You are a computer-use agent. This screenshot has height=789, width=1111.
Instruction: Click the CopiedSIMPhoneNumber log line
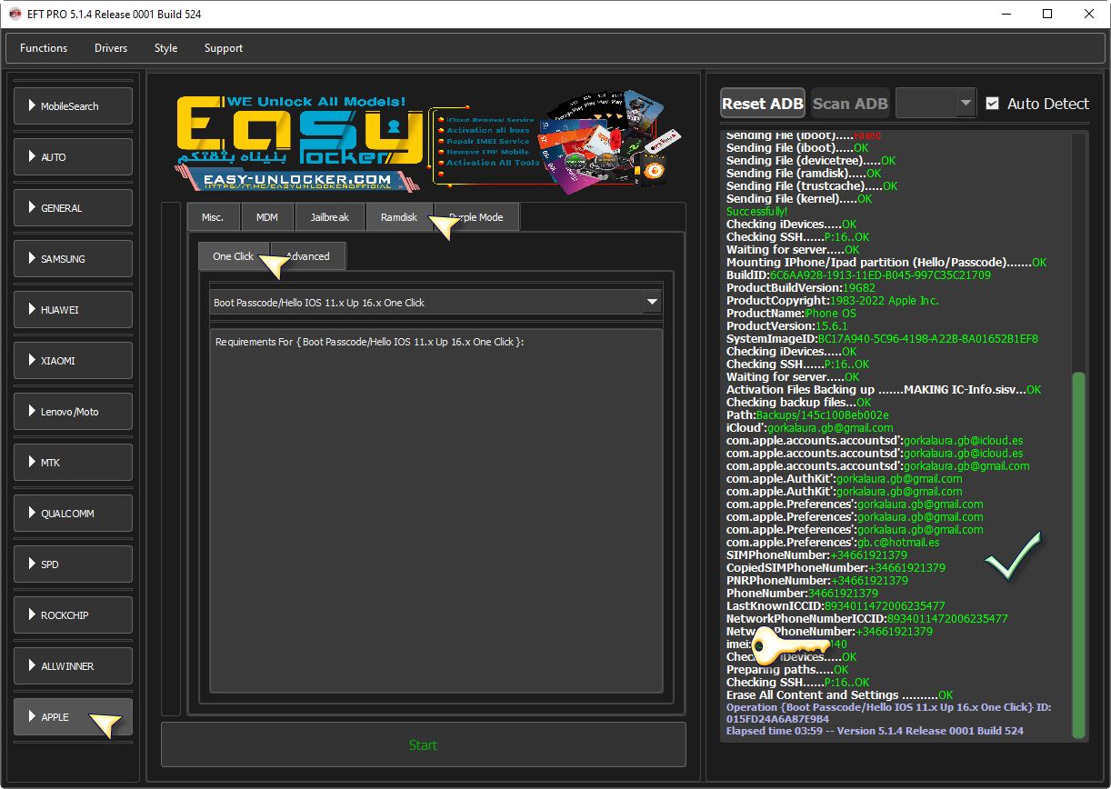tap(836, 568)
